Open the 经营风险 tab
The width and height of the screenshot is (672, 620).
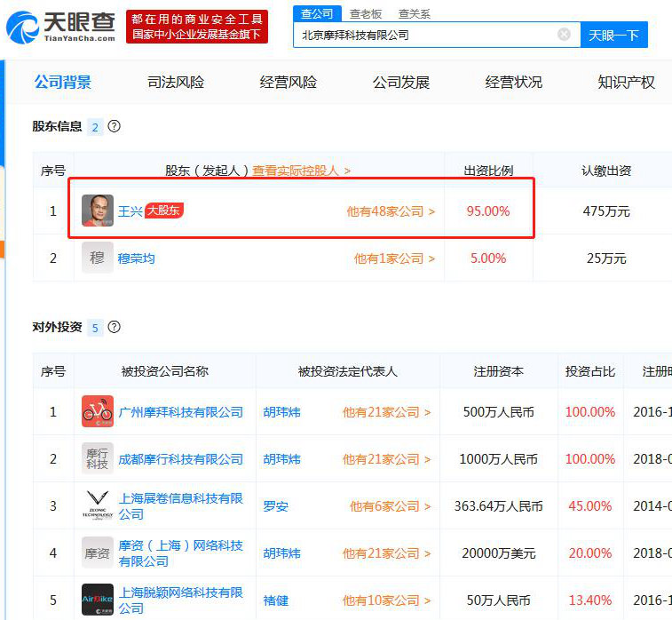[x=289, y=82]
